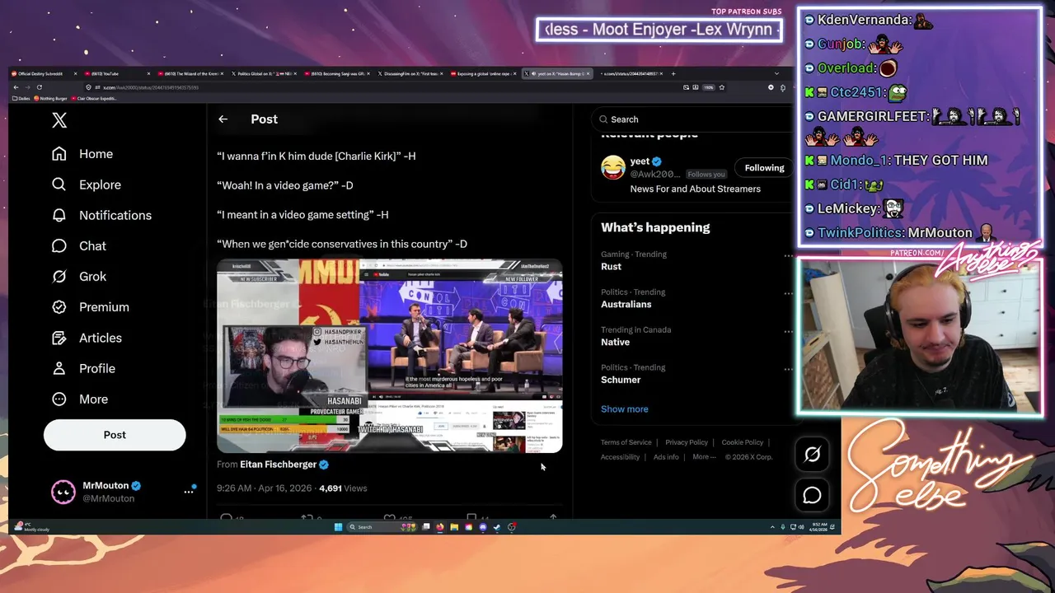This screenshot has width=1055, height=593.
Task: Open File Explorer from the taskbar
Action: click(454, 527)
